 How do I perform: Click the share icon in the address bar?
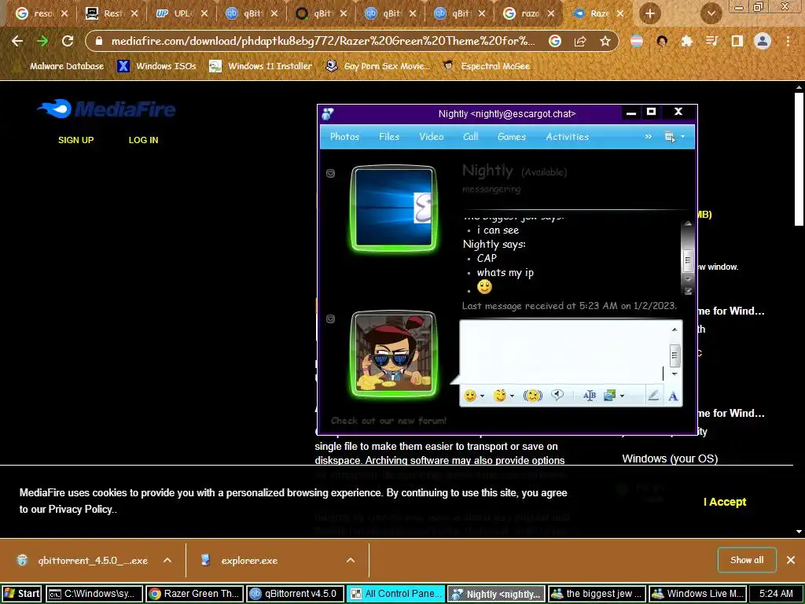tap(580, 41)
